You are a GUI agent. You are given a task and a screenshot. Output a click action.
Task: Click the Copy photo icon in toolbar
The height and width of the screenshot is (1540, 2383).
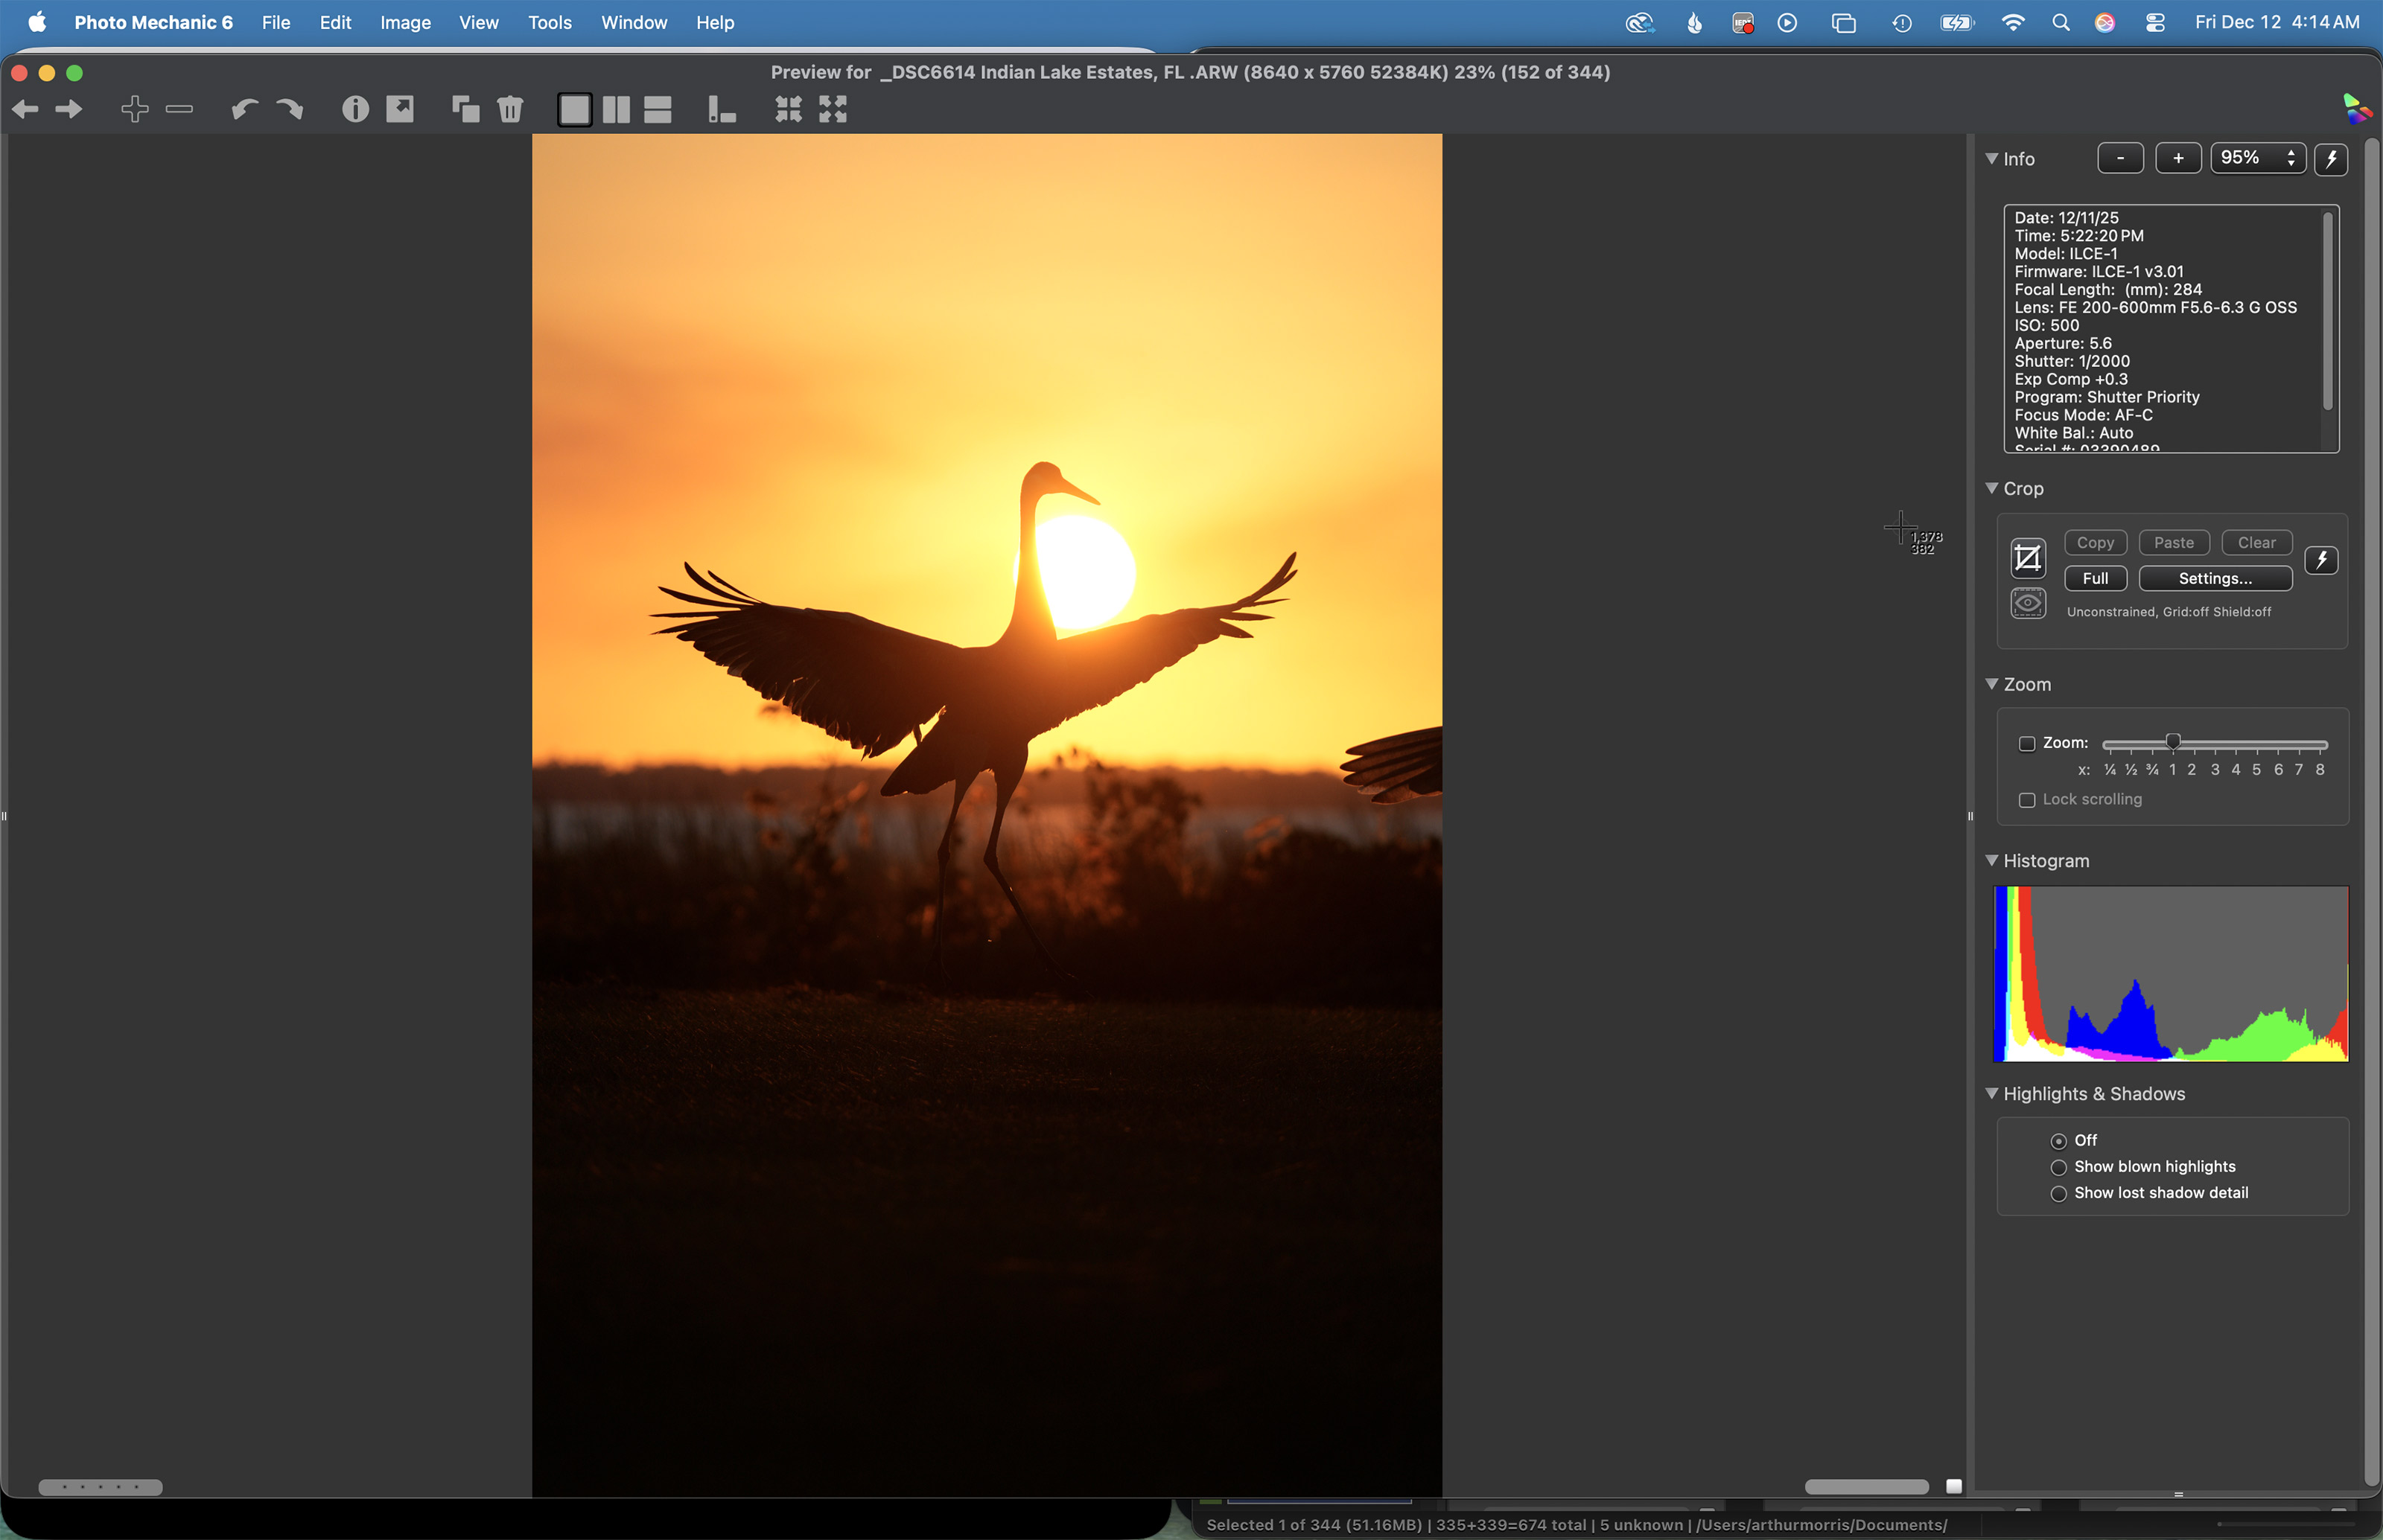coord(465,109)
